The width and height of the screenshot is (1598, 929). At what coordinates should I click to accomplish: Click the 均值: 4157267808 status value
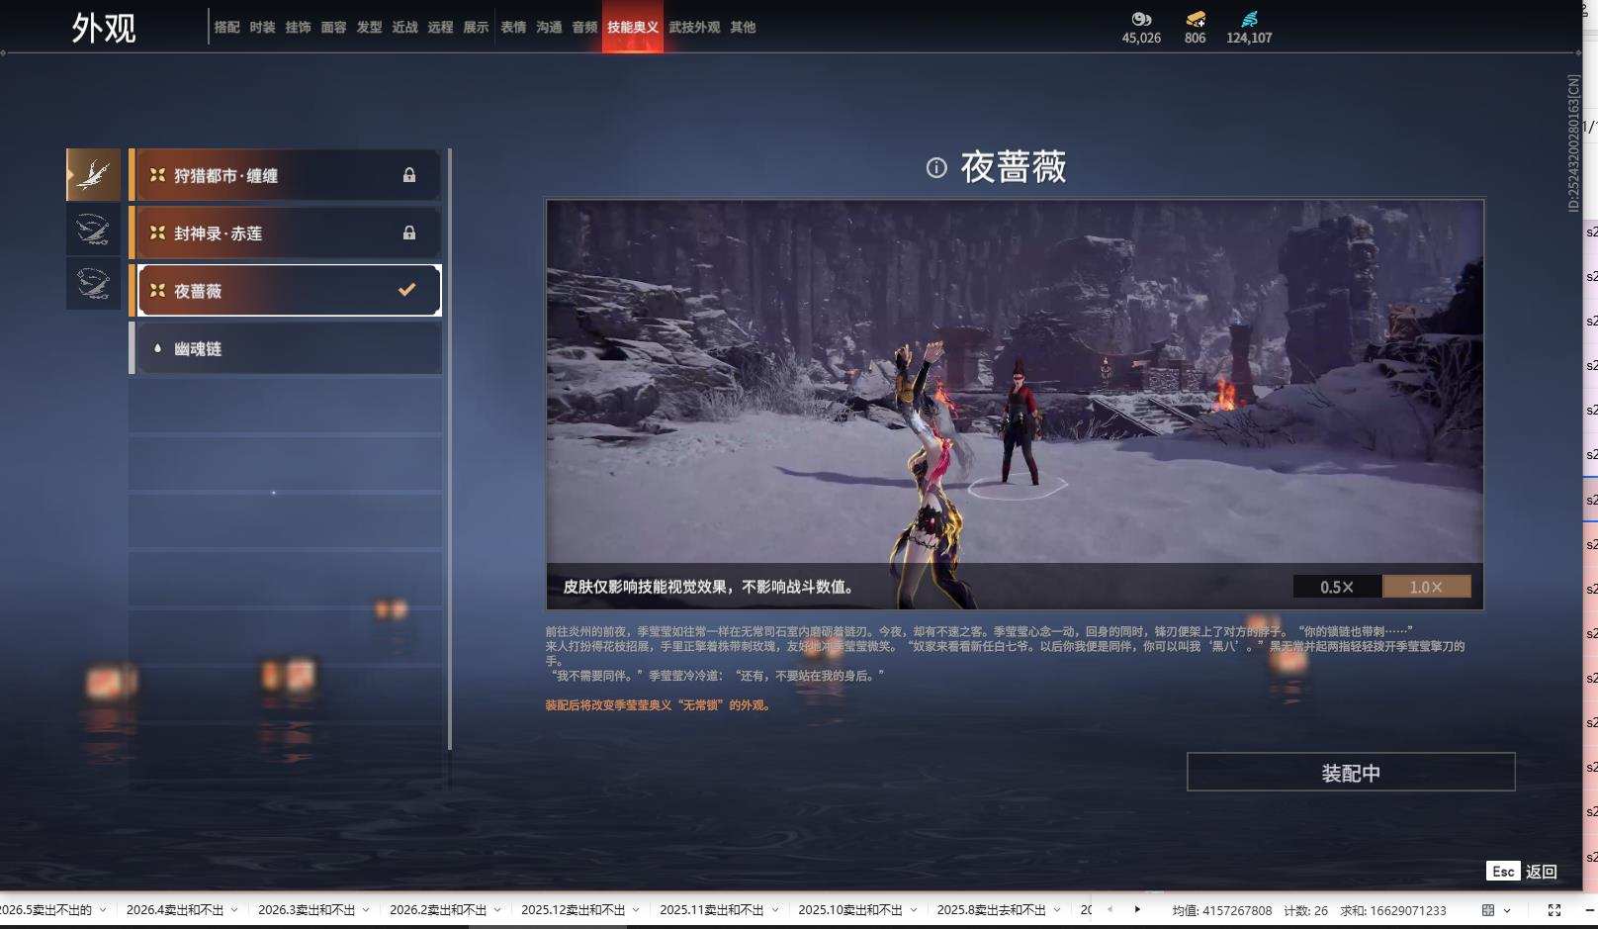(1221, 910)
